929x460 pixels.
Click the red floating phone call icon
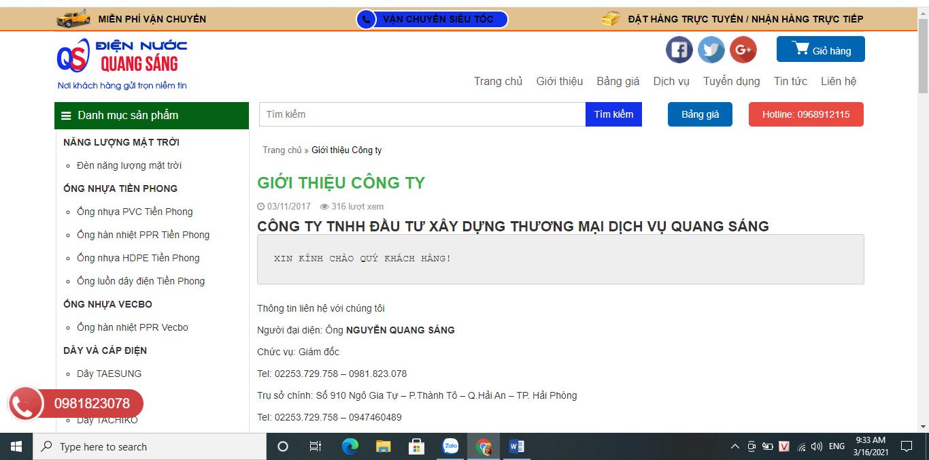(x=26, y=404)
